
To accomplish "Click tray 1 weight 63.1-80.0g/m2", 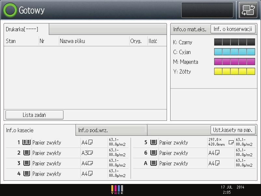I will click(117, 142).
